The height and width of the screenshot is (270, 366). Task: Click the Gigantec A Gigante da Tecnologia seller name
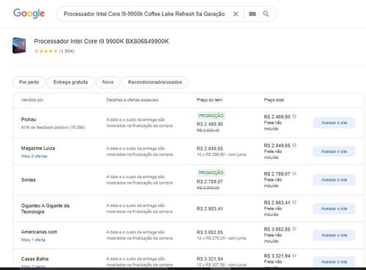45,209
